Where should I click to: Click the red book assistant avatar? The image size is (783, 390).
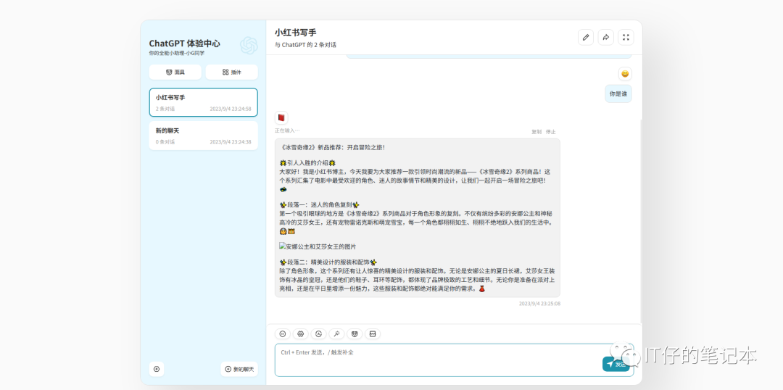click(x=281, y=117)
